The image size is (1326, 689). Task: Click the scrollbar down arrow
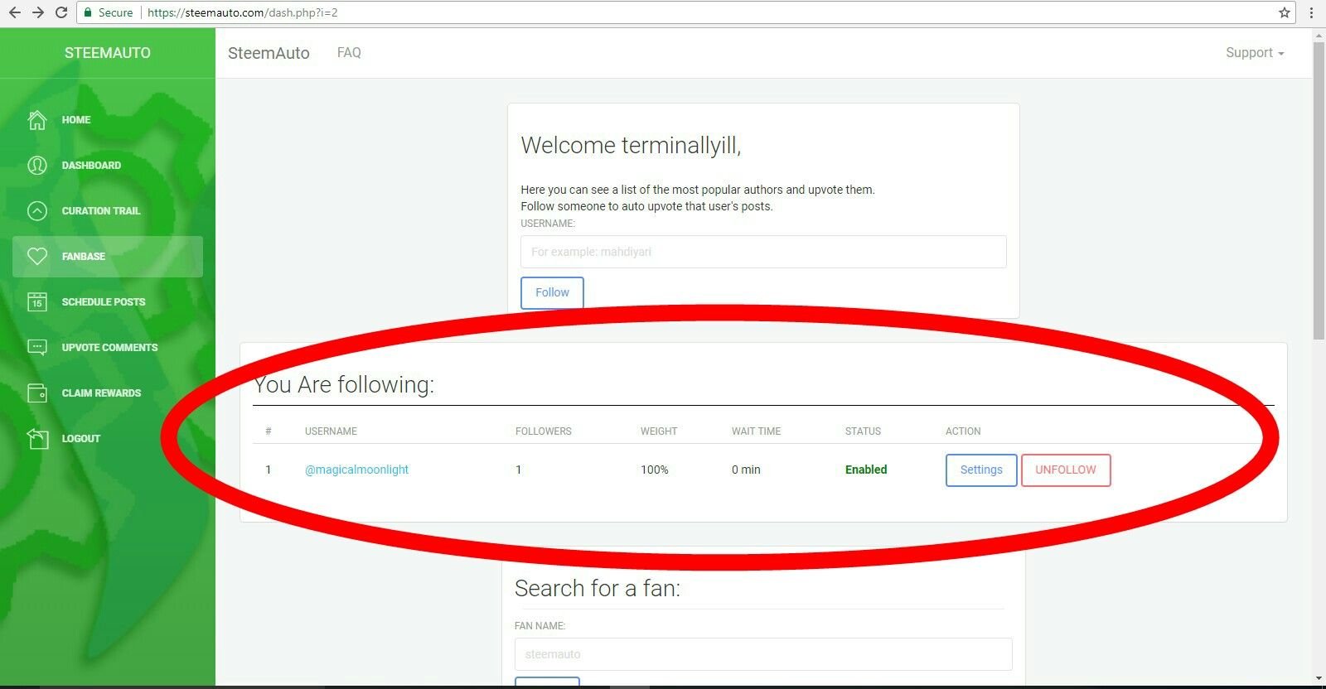tap(1319, 679)
